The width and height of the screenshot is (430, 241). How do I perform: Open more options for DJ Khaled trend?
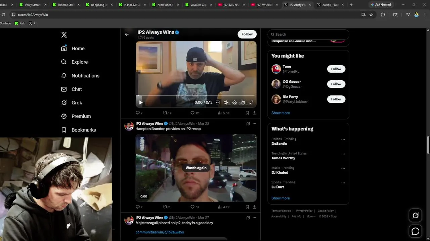[343, 168]
